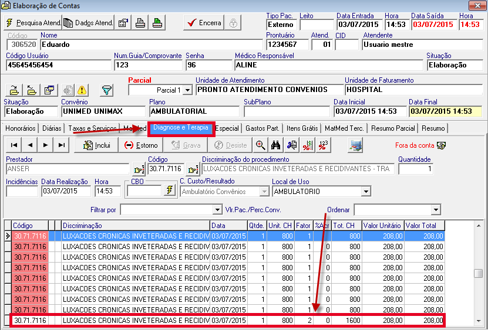Click the magnifier zoom icon
The height and width of the screenshot is (330, 488).
(261, 145)
